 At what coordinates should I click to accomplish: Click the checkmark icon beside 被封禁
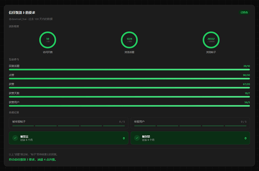pos(137,138)
